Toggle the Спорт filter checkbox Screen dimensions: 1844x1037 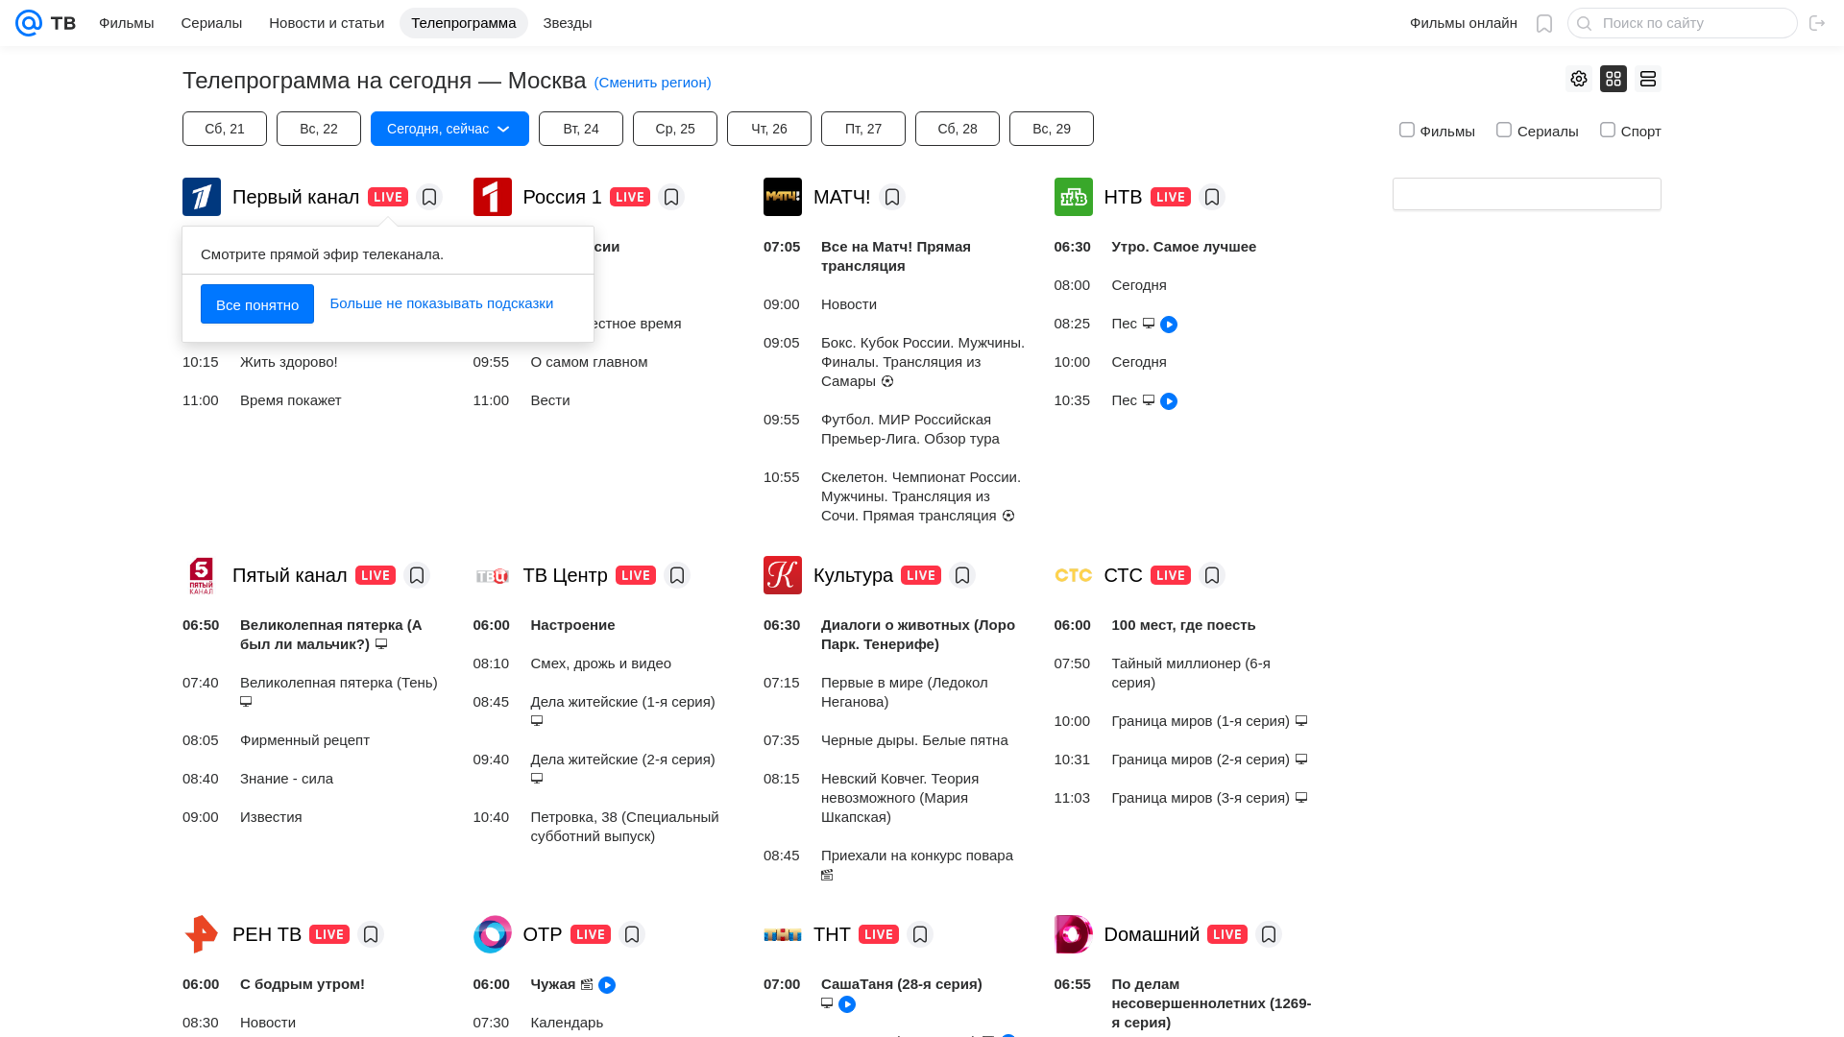coord(1608,130)
